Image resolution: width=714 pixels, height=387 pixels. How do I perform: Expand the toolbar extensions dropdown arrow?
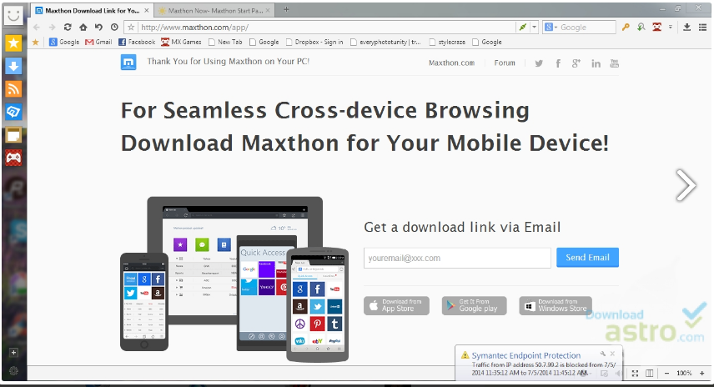(671, 28)
